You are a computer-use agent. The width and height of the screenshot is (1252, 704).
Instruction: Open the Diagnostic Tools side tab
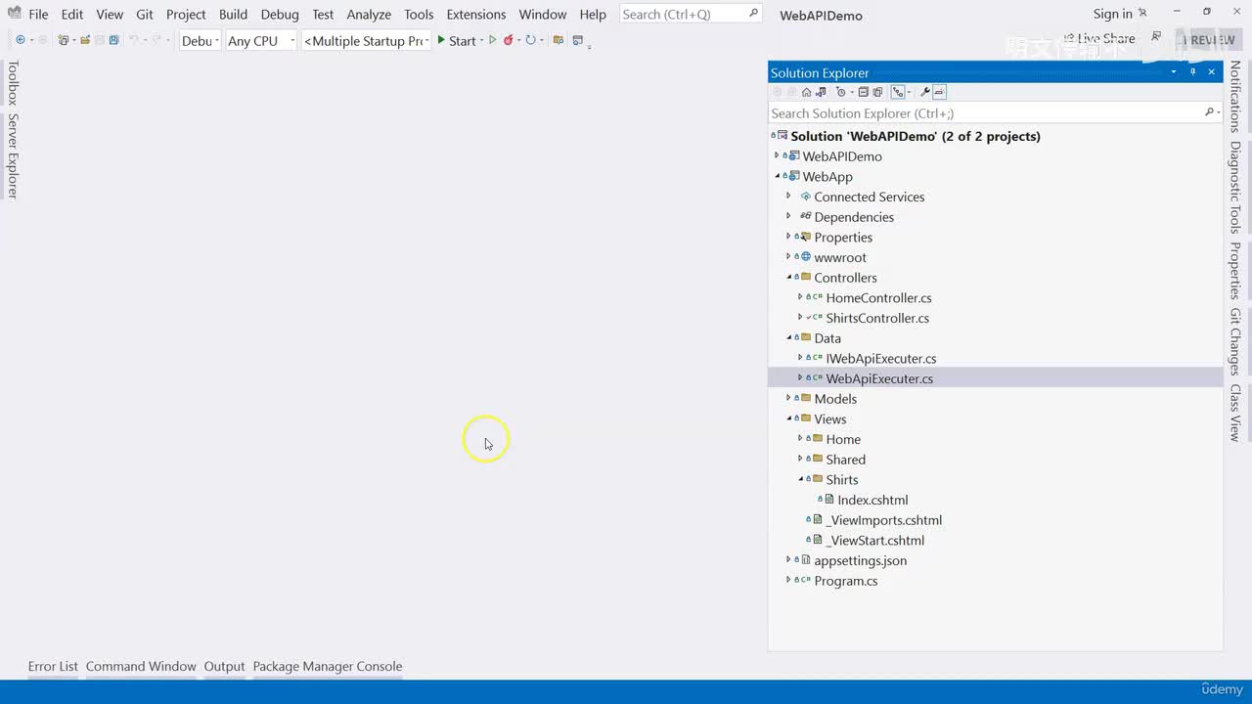coord(1235,187)
